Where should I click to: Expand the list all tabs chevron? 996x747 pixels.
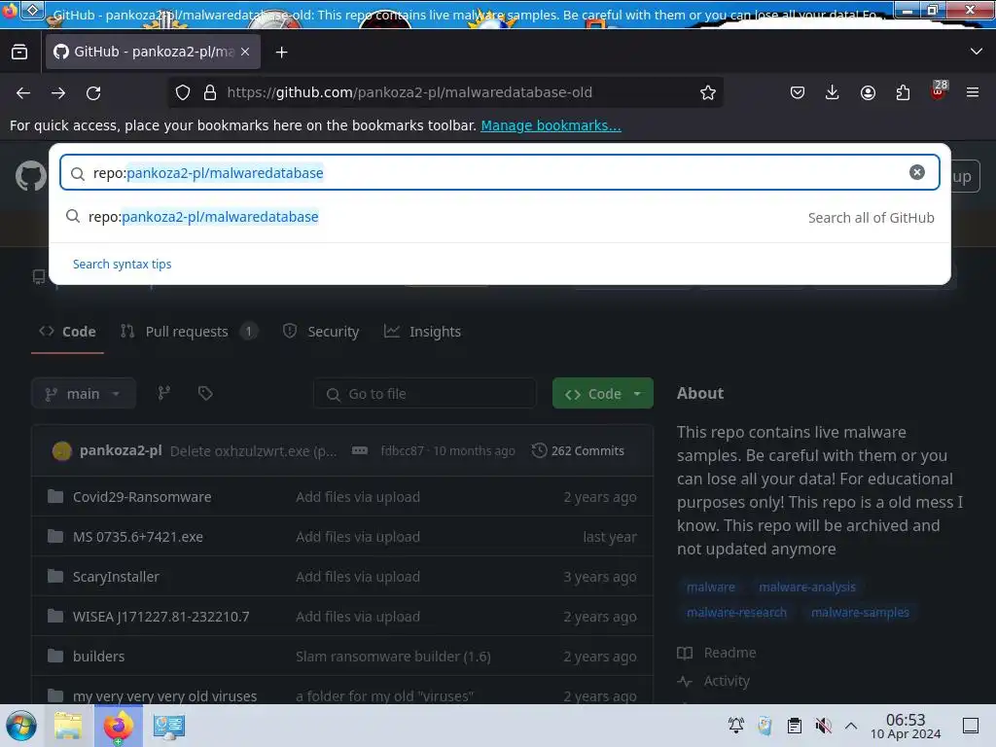[977, 52]
